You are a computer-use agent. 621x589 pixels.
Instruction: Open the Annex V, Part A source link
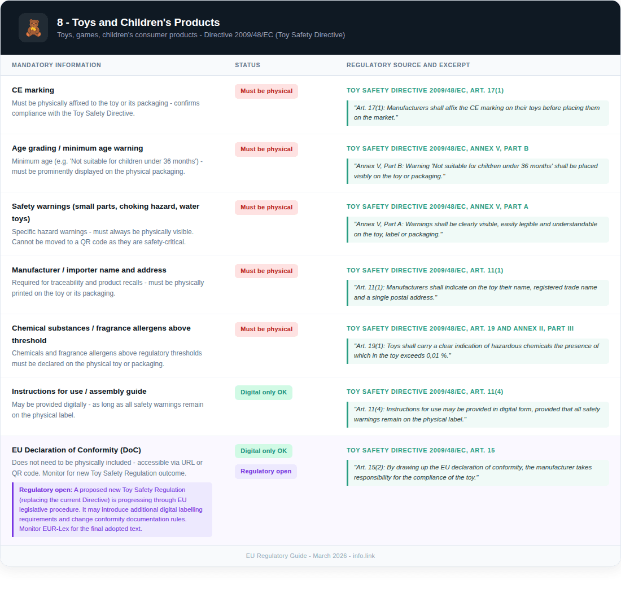(x=438, y=207)
